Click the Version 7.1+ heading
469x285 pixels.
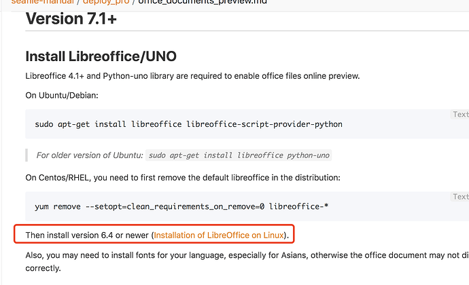tap(71, 18)
